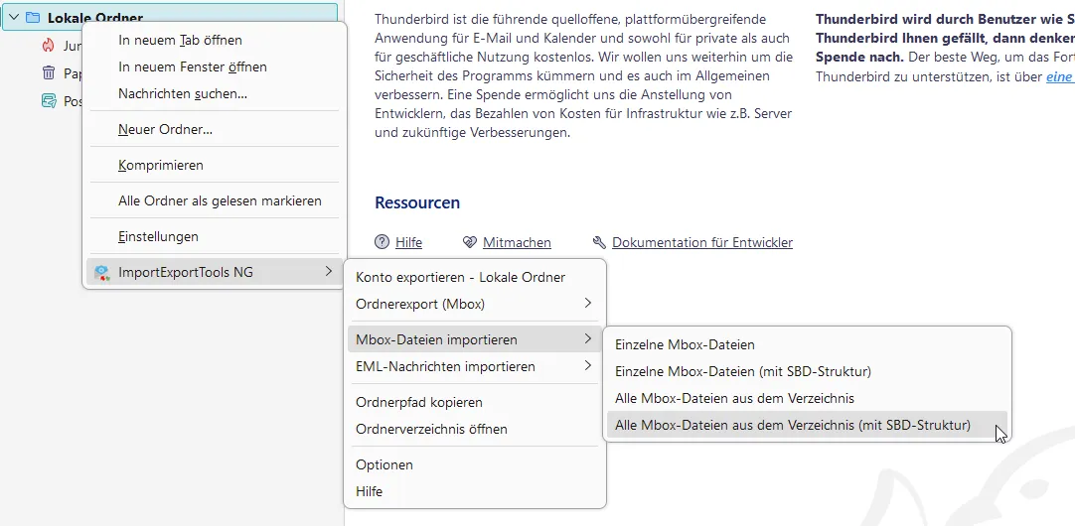Choose Ordnerverzeichnis öffnen
Image resolution: width=1075 pixels, height=526 pixels.
coord(475,430)
